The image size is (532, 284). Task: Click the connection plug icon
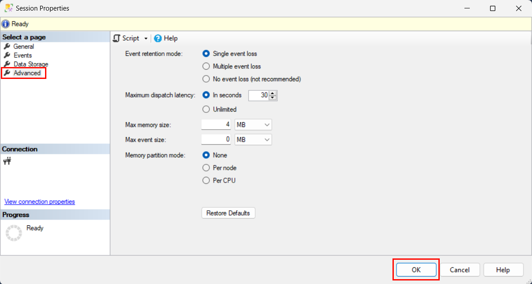7,161
